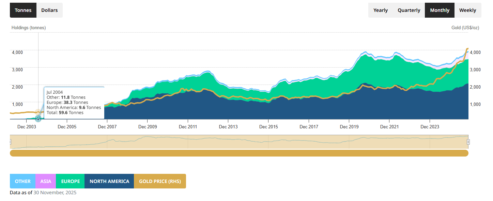Hide the NORTH AMERICA series

point(109,181)
